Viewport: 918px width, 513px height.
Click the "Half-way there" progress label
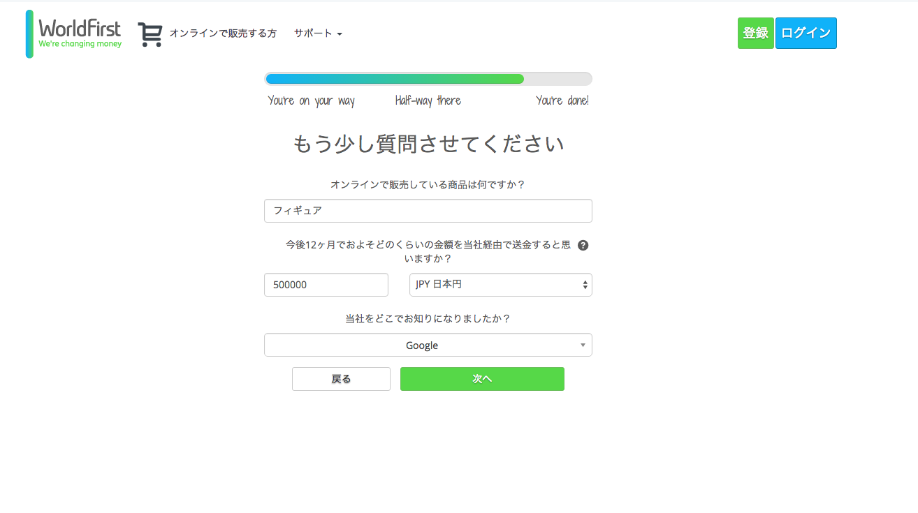click(428, 101)
